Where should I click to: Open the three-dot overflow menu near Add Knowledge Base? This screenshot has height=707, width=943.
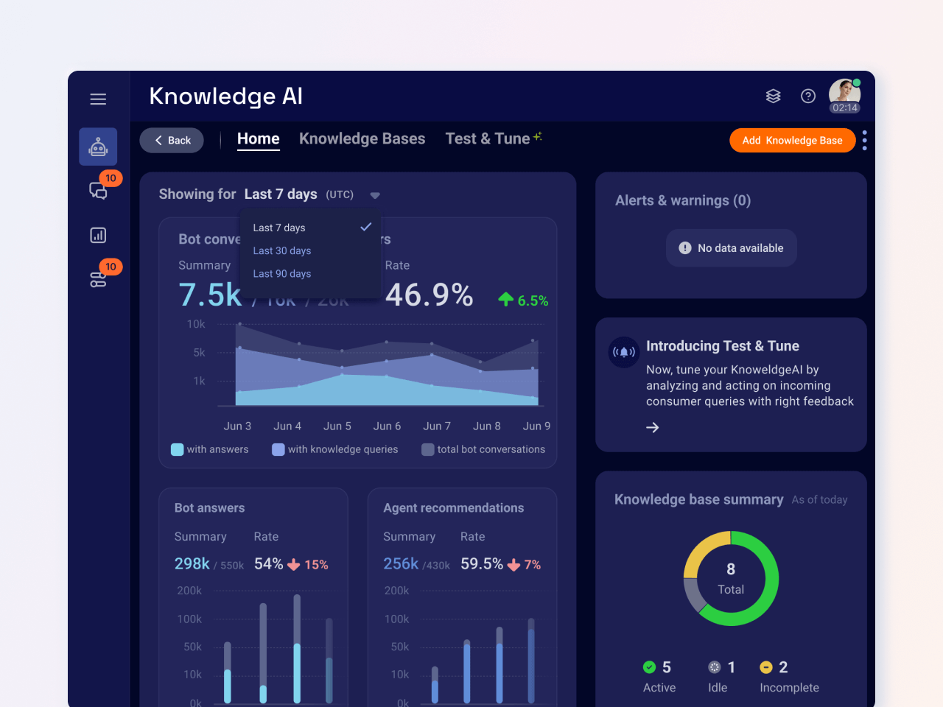click(864, 140)
